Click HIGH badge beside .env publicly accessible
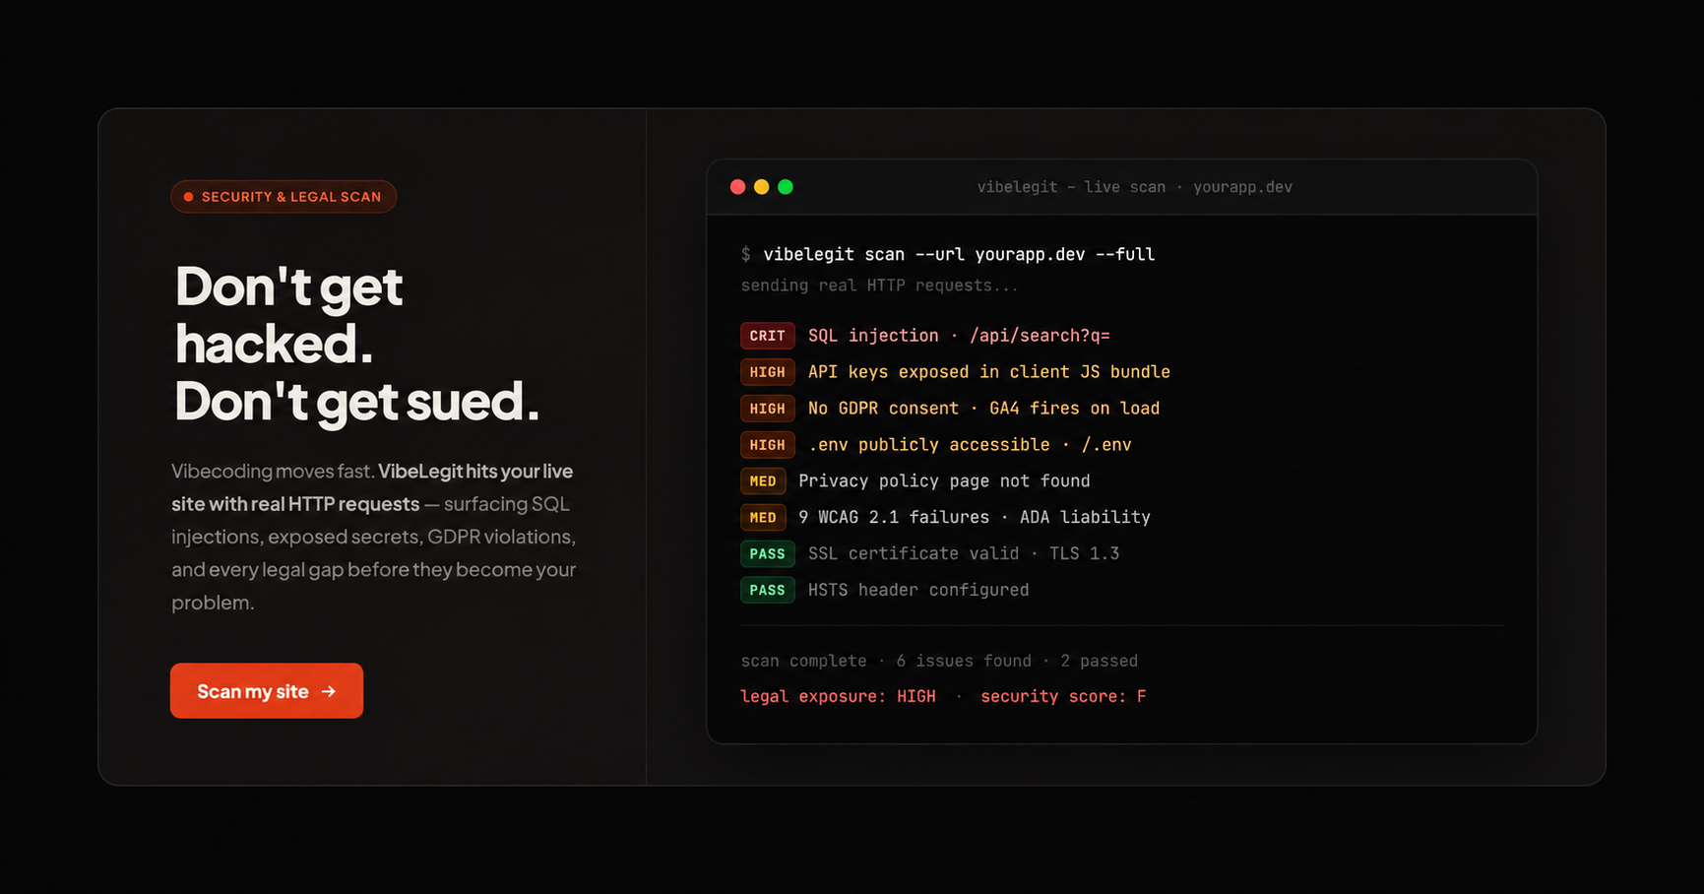This screenshot has width=1704, height=894. (767, 445)
